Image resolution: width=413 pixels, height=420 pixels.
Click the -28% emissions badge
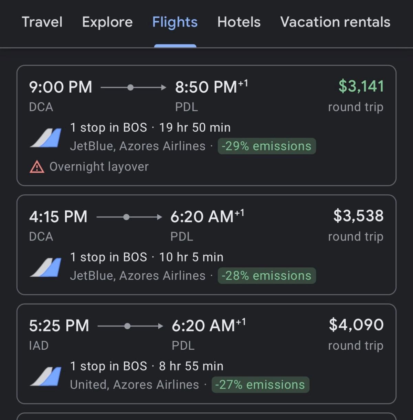[x=267, y=276]
